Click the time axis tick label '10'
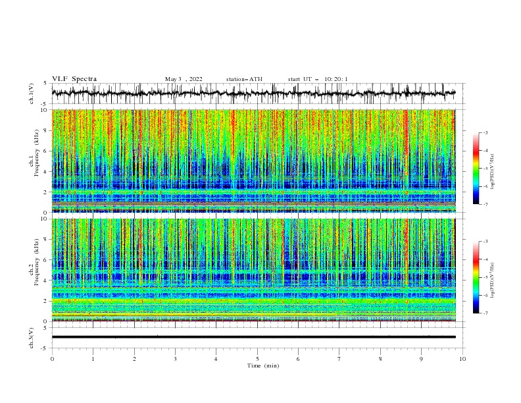Image resolution: width=521 pixels, height=403 pixels. click(462, 359)
